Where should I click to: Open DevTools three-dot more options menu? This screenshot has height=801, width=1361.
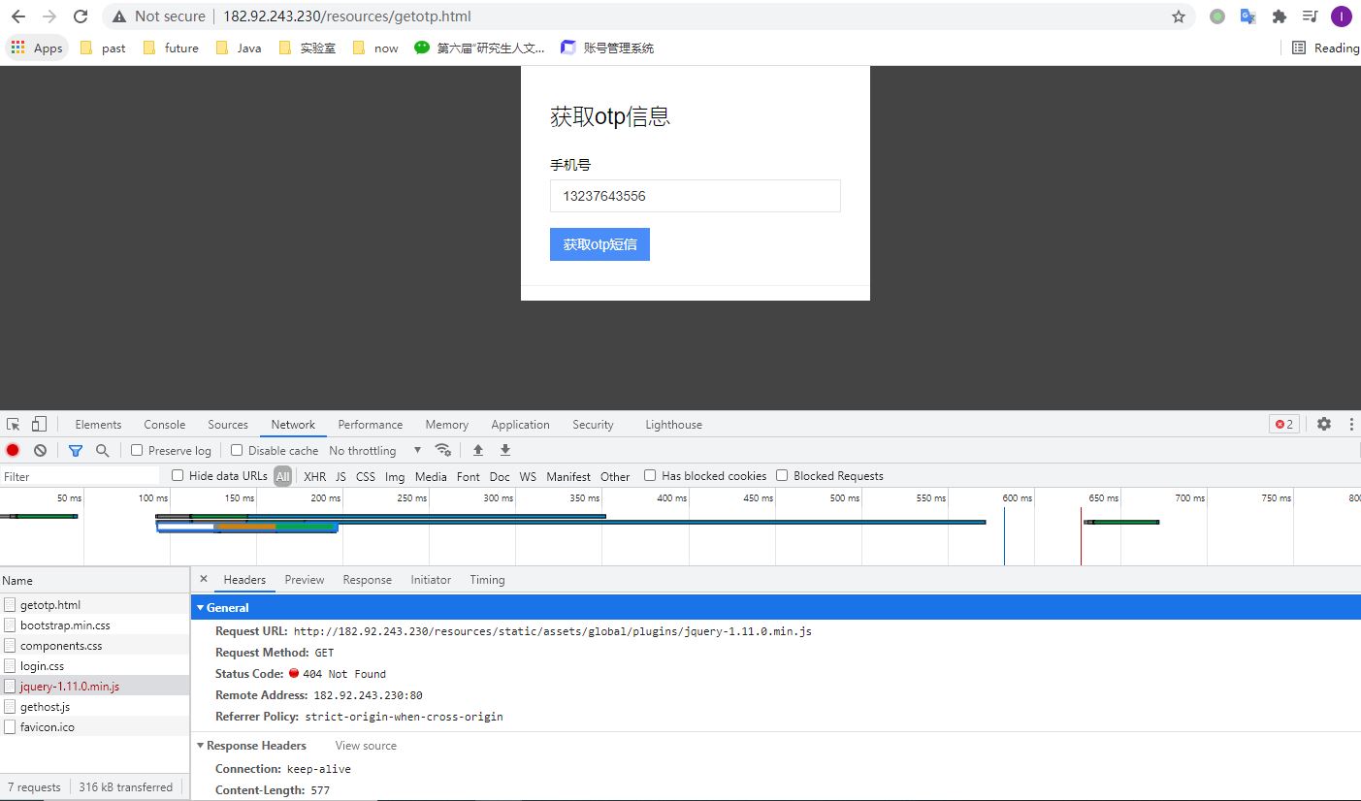pyautogui.click(x=1349, y=424)
